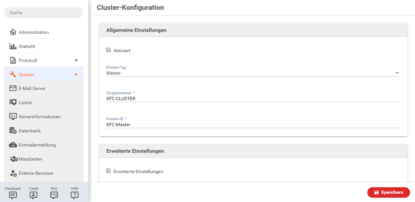The width and height of the screenshot is (415, 202).
Task: Open the Feedback speech bubble icon
Action: point(13,195)
